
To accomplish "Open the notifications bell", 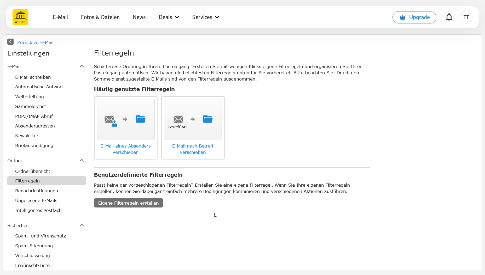I will pos(449,17).
